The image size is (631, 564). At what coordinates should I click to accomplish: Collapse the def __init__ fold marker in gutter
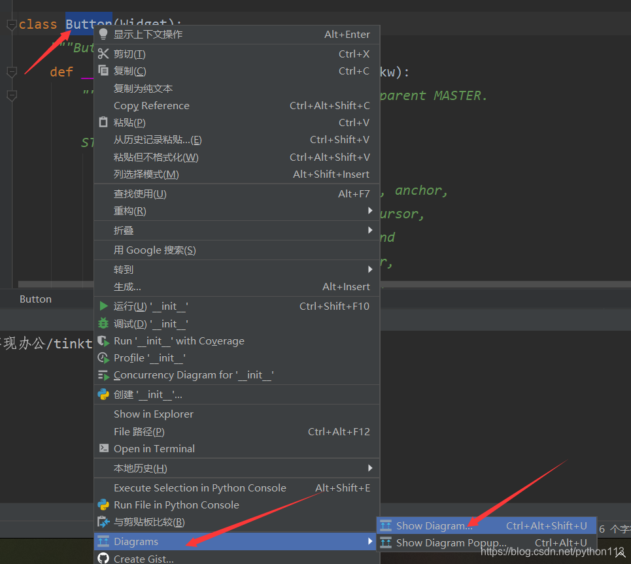point(12,72)
